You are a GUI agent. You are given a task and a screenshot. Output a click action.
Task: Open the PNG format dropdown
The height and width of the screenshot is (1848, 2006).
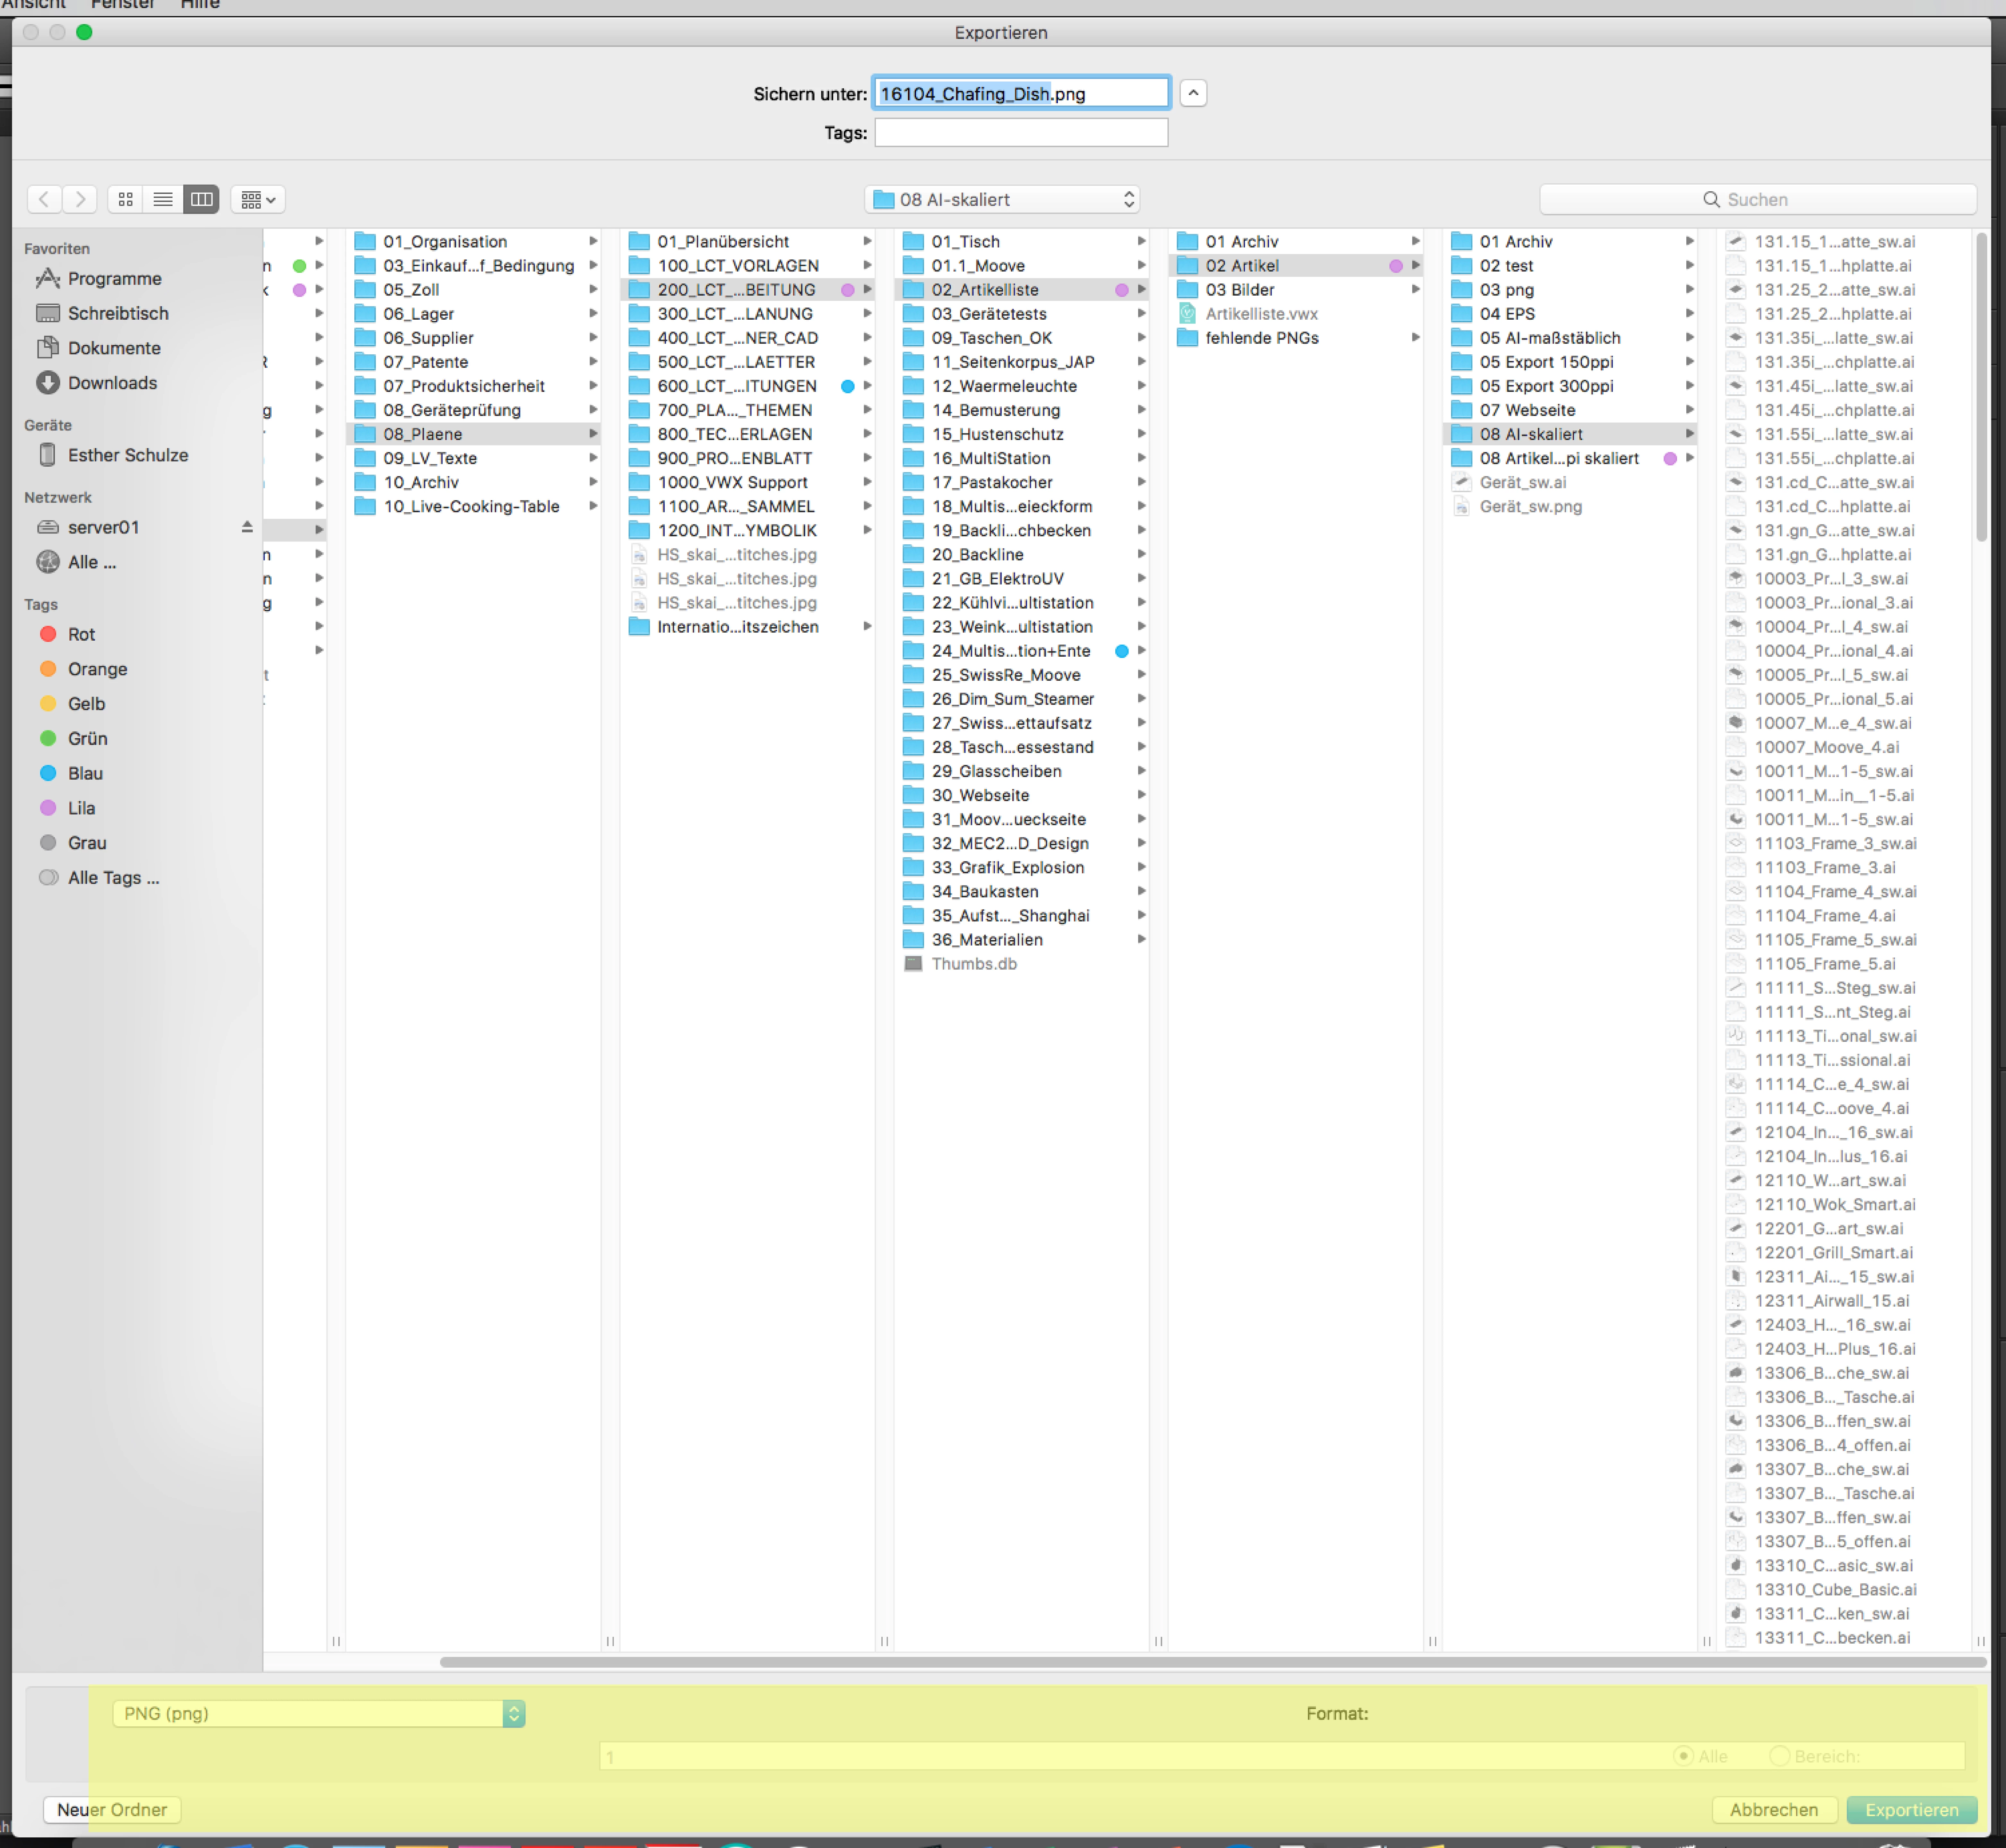(x=318, y=1713)
